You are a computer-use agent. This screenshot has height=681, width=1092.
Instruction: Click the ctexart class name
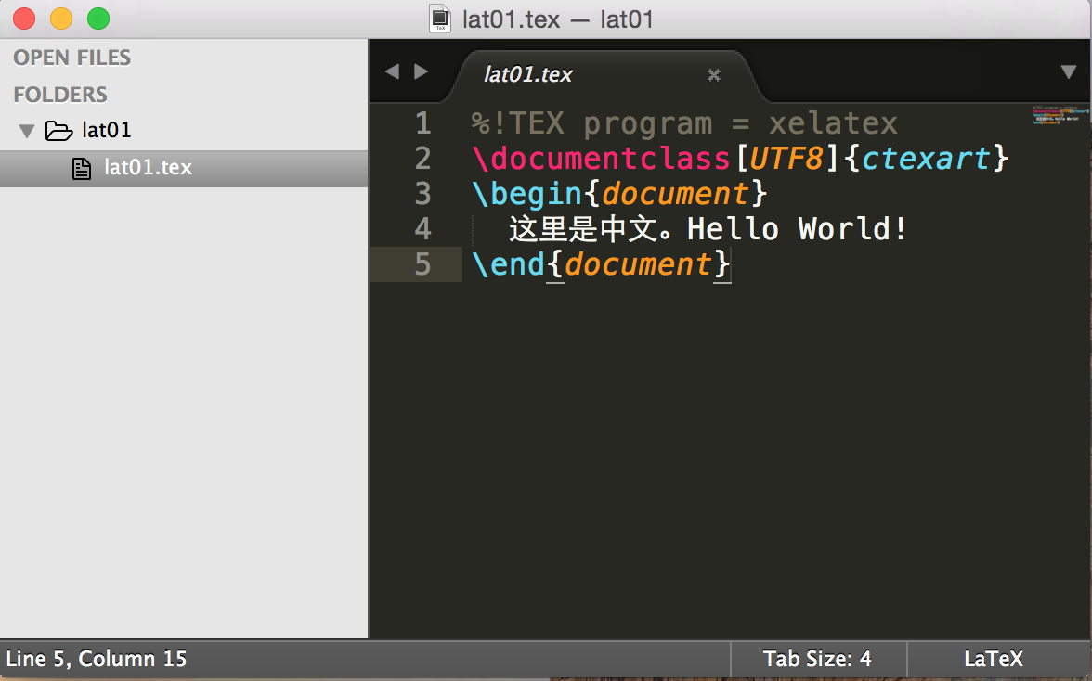926,159
